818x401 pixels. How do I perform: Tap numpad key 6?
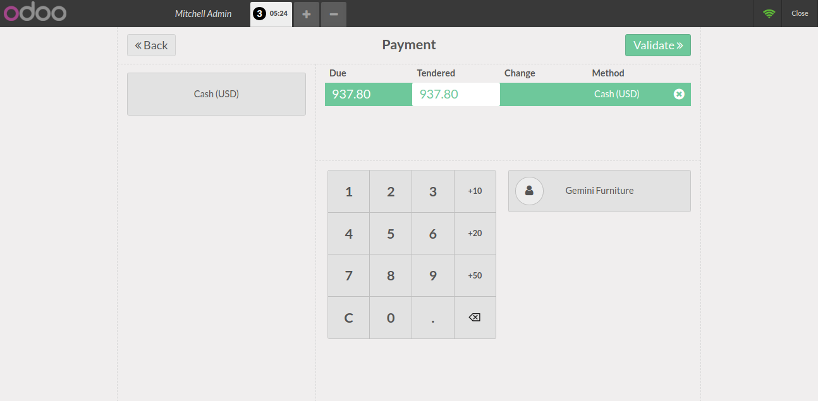tap(433, 234)
